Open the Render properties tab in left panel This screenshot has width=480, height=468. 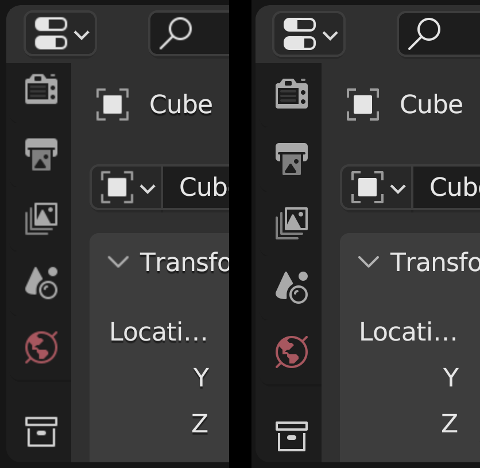[x=41, y=89]
